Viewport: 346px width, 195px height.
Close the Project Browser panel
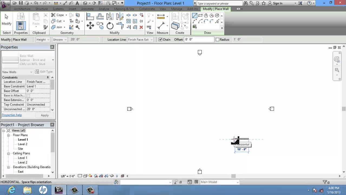pos(52,125)
